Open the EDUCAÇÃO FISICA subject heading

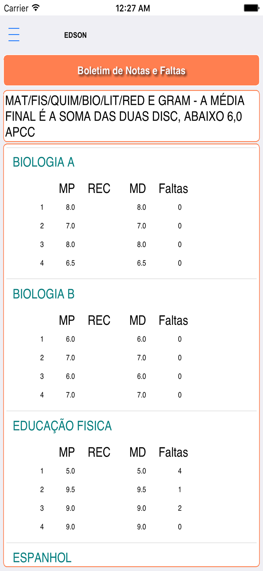tap(62, 426)
